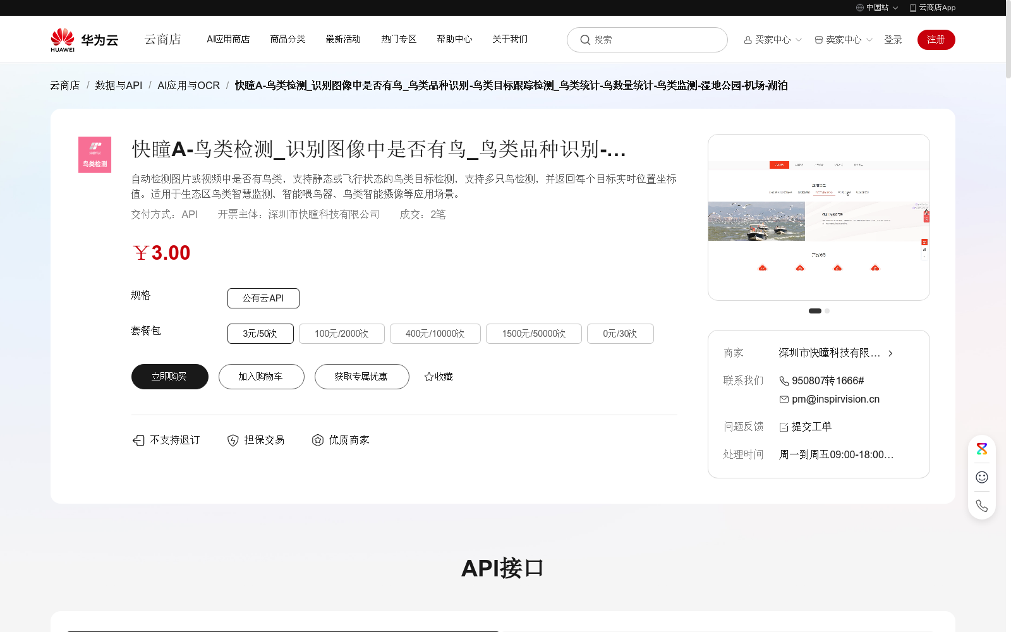Click the search magnifier icon
Image resolution: width=1011 pixels, height=632 pixels.
pos(585,40)
